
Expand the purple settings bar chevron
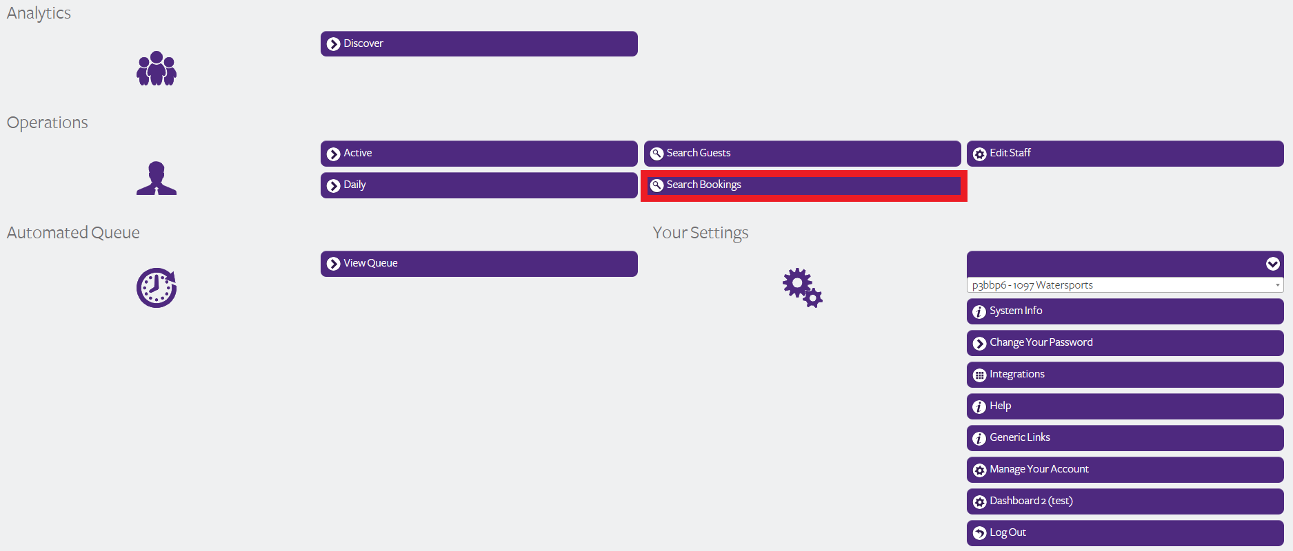pyautogui.click(x=1272, y=264)
